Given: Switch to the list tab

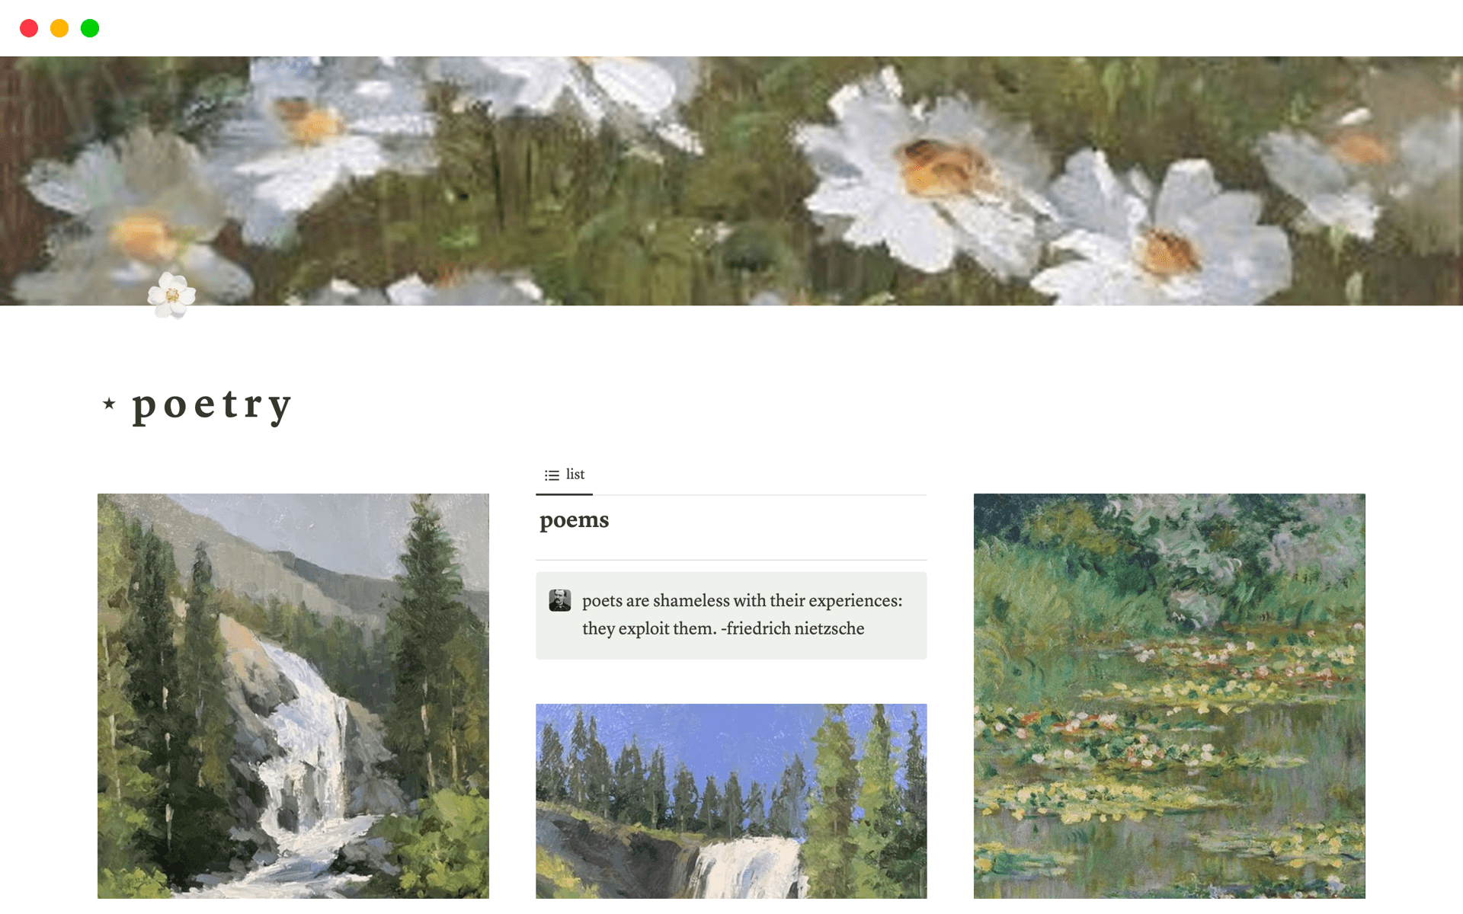Looking at the screenshot, I should [565, 475].
